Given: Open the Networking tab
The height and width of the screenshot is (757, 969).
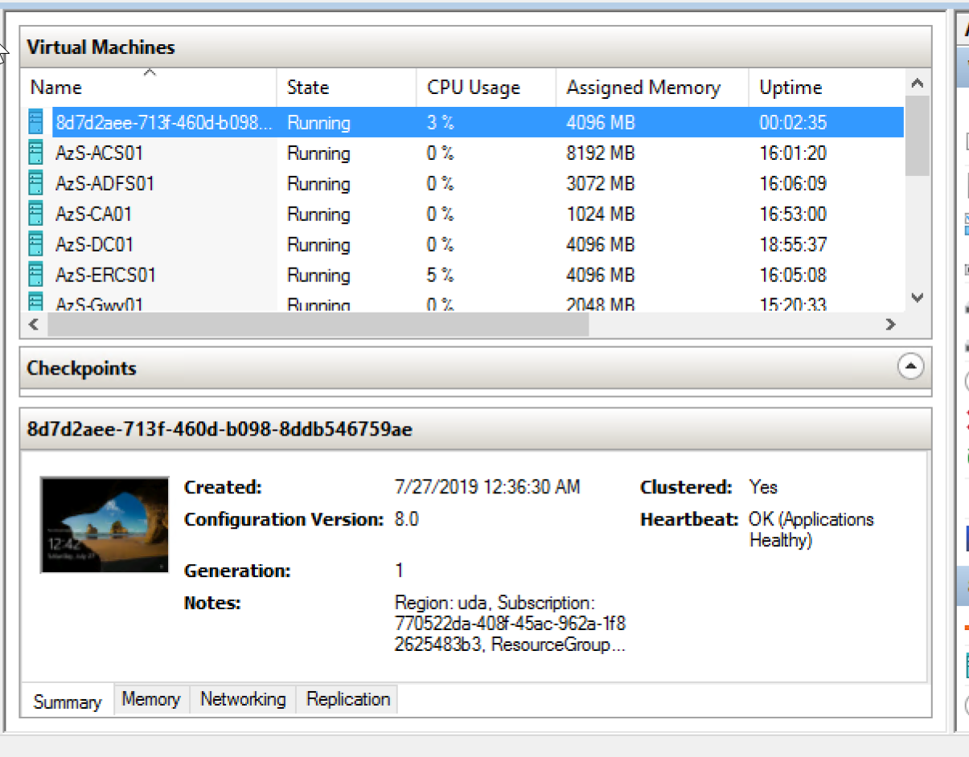Looking at the screenshot, I should tap(243, 699).
